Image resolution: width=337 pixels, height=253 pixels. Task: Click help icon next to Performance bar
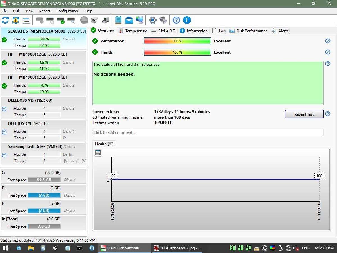[x=328, y=41]
